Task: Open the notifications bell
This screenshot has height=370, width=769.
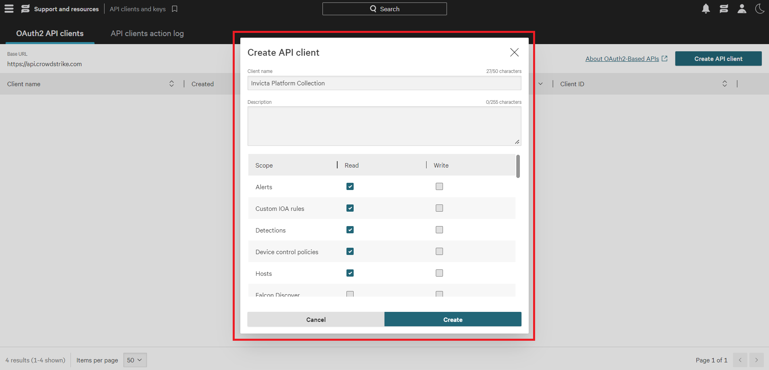Action: pos(706,9)
